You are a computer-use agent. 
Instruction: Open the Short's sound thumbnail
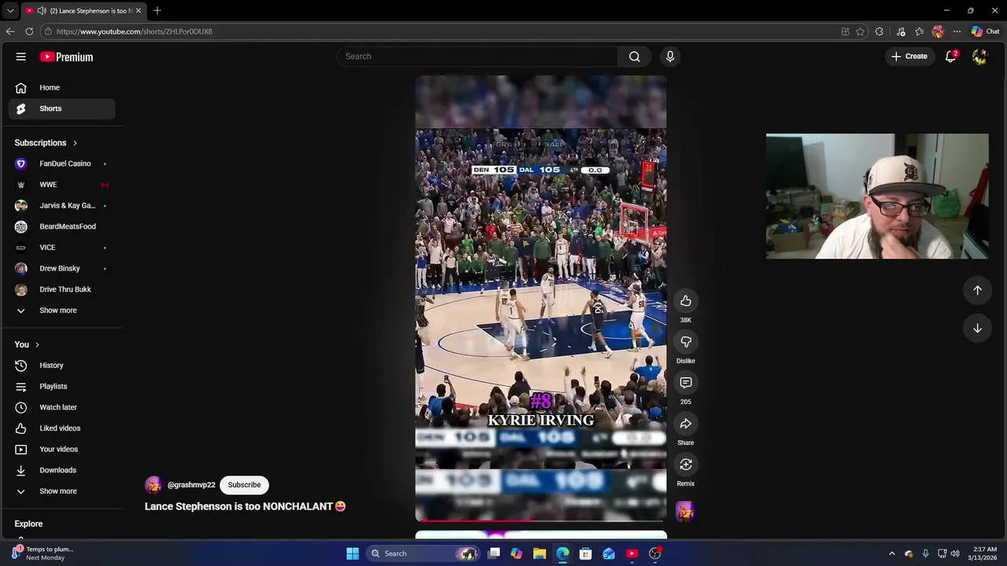(x=685, y=512)
